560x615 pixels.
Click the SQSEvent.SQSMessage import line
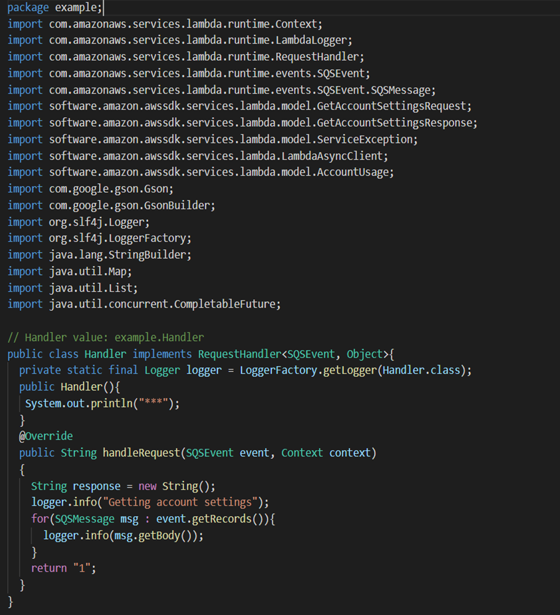coord(221,90)
